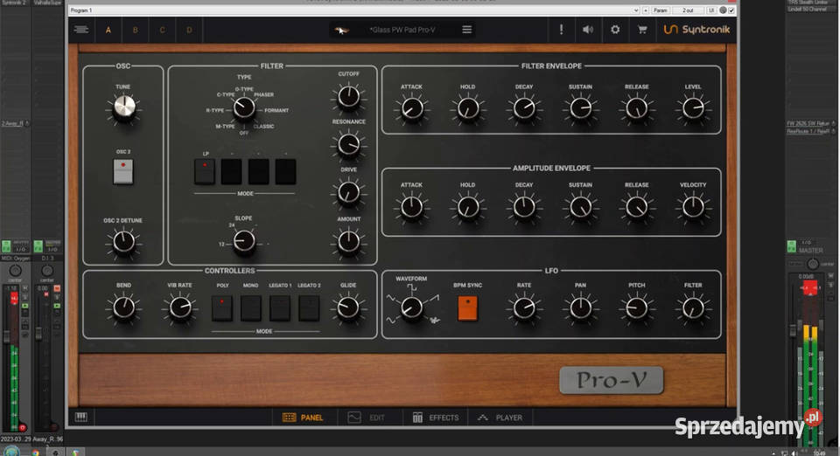Click the speaker volume icon in Syntronik header
Screen dimensions: 840x456
(588, 30)
